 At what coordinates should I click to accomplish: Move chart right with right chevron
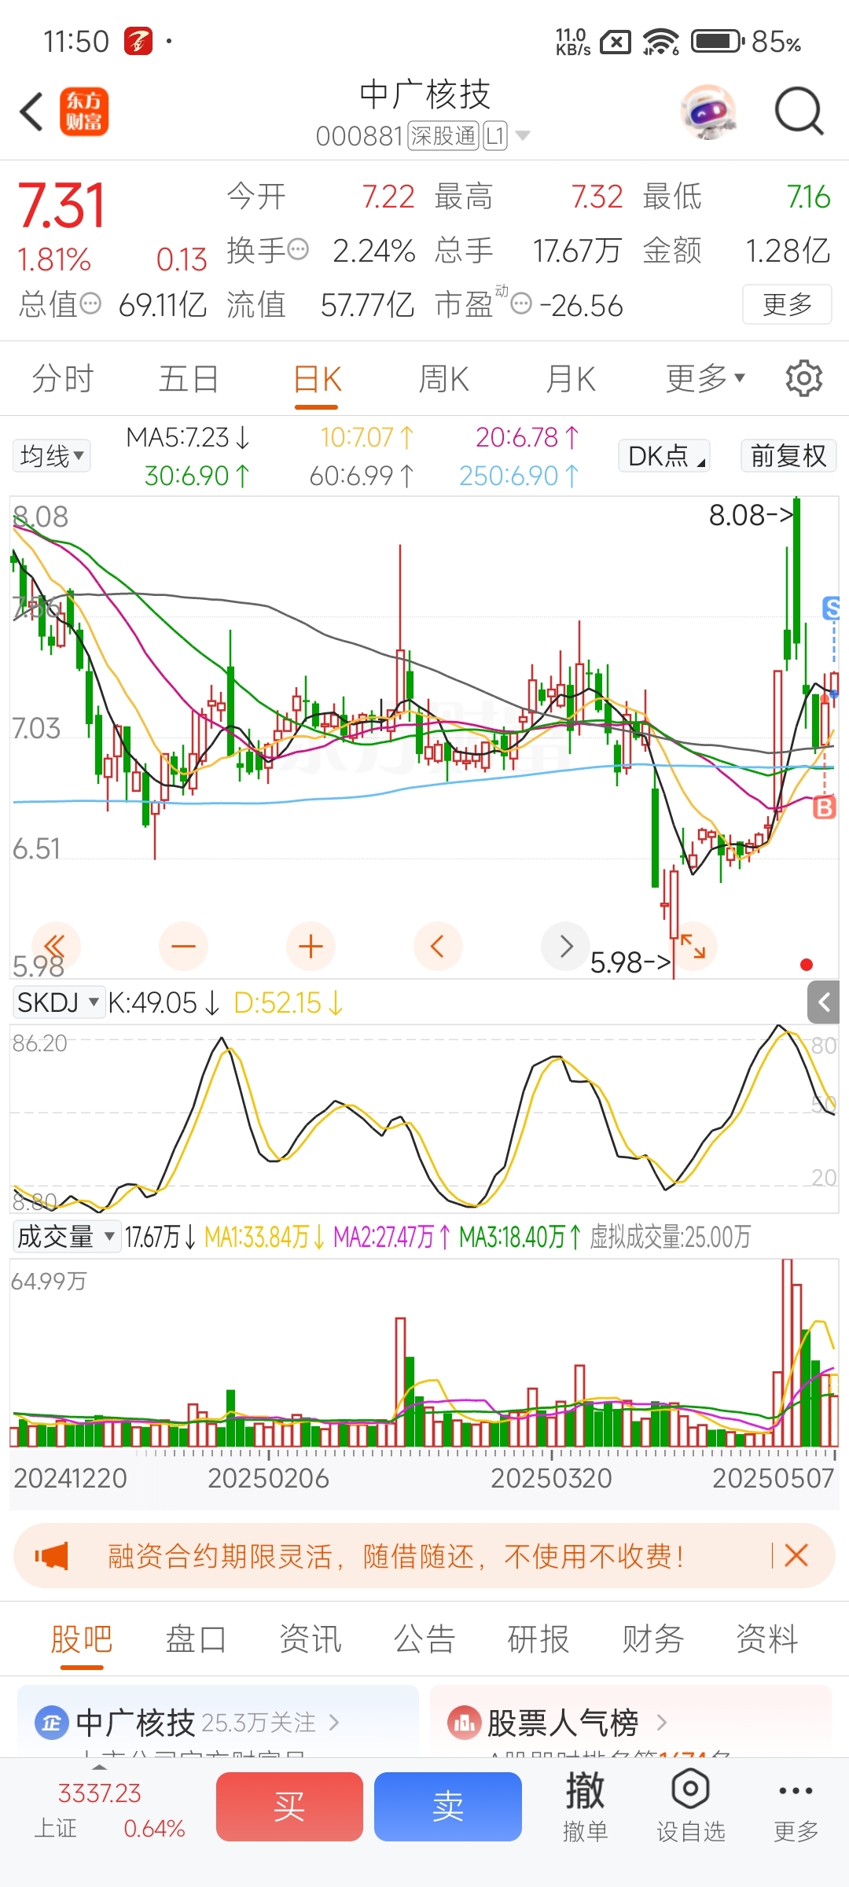(565, 946)
